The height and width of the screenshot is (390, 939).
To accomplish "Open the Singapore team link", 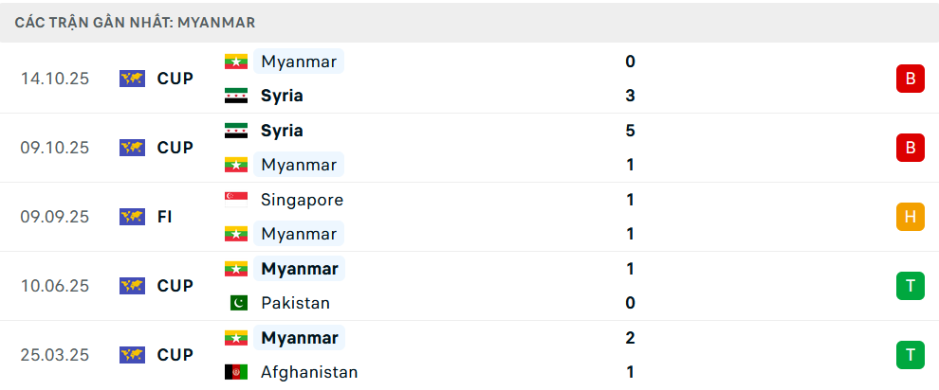I will click(302, 200).
